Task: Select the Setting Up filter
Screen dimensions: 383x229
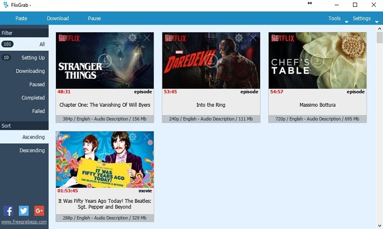Action: pos(24,57)
